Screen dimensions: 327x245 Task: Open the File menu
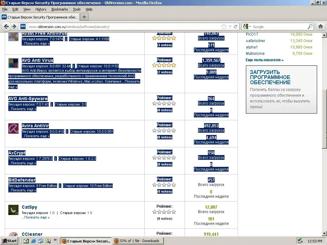(x=5, y=9)
